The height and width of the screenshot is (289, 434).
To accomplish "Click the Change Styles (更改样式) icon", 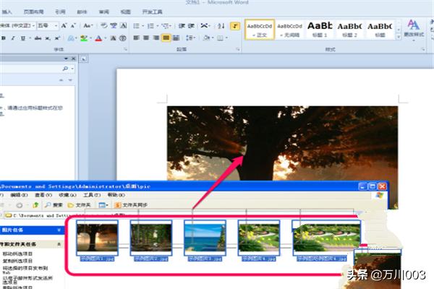I will (414, 29).
